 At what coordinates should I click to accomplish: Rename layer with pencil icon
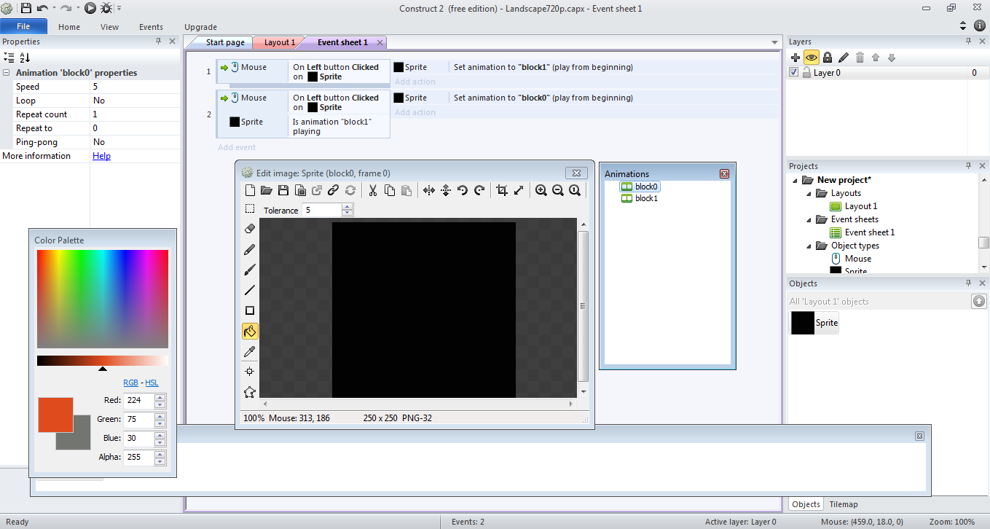click(x=844, y=58)
